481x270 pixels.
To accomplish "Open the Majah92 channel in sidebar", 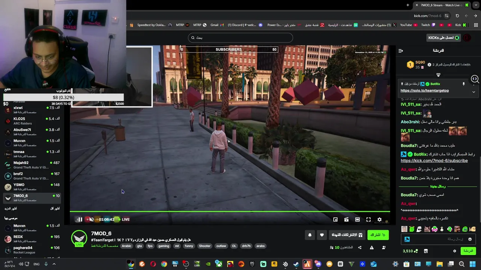I will click(x=32, y=165).
